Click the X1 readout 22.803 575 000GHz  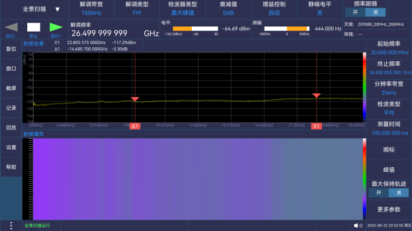(86, 43)
